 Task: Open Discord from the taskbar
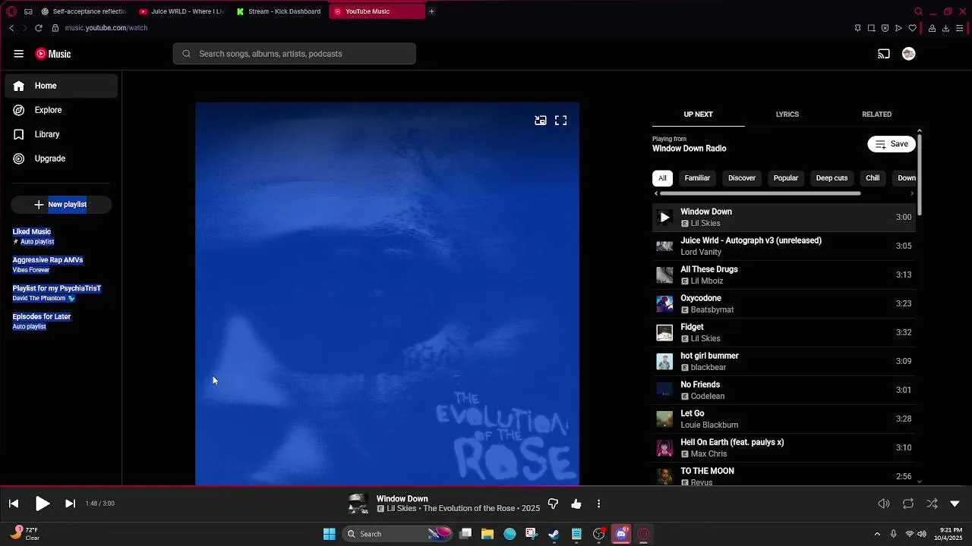point(621,534)
